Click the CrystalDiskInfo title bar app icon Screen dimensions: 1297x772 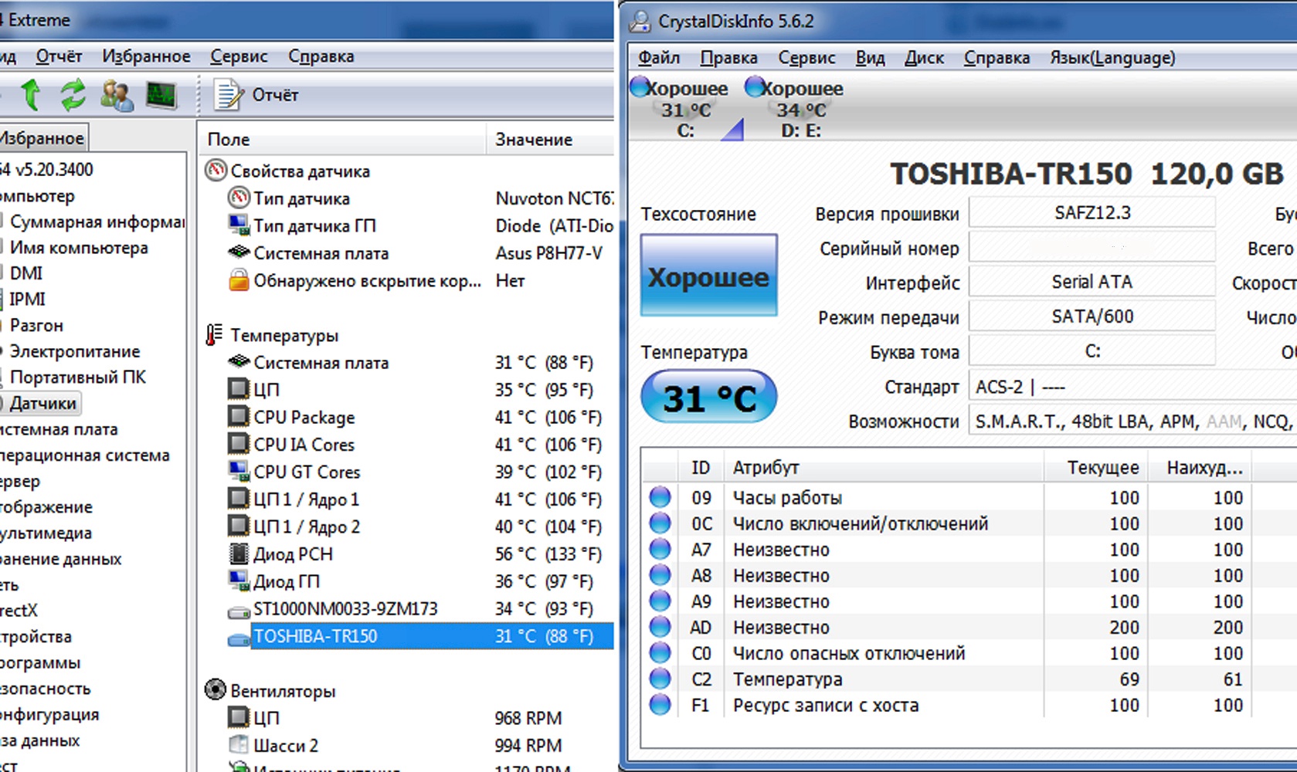click(x=640, y=21)
